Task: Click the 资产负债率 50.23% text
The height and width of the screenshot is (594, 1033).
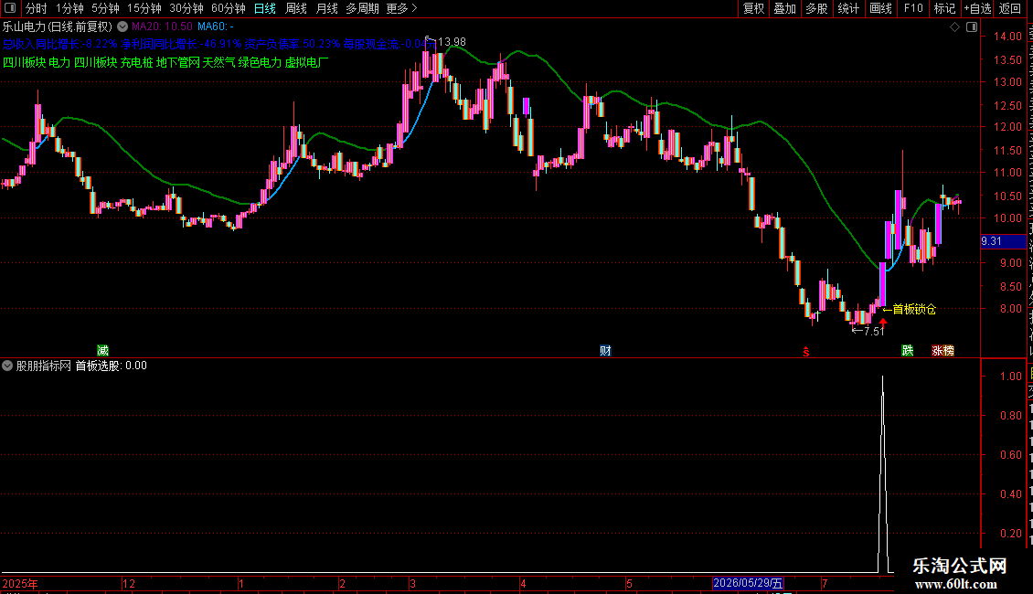Action: pos(293,44)
